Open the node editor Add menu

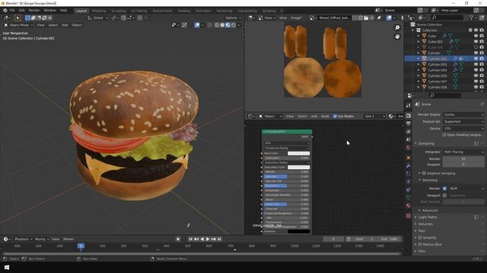314,116
